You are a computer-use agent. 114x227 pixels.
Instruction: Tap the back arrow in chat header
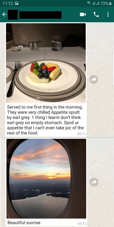coord(5,14)
